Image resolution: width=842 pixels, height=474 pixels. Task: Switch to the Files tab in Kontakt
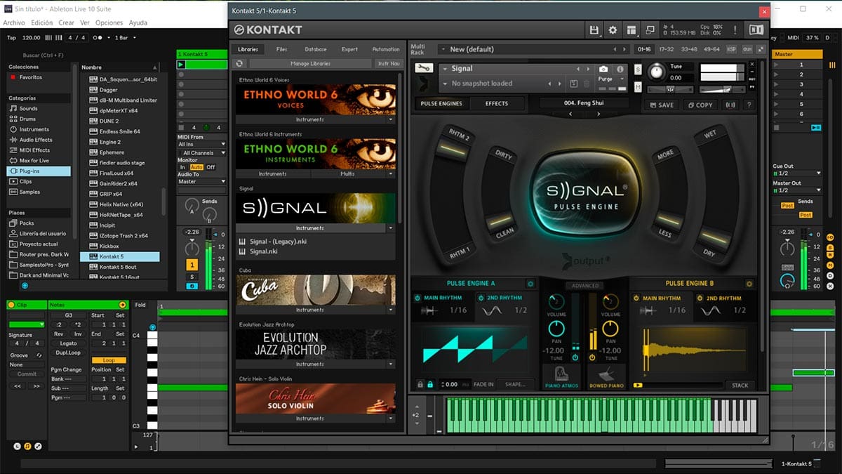[x=281, y=49]
